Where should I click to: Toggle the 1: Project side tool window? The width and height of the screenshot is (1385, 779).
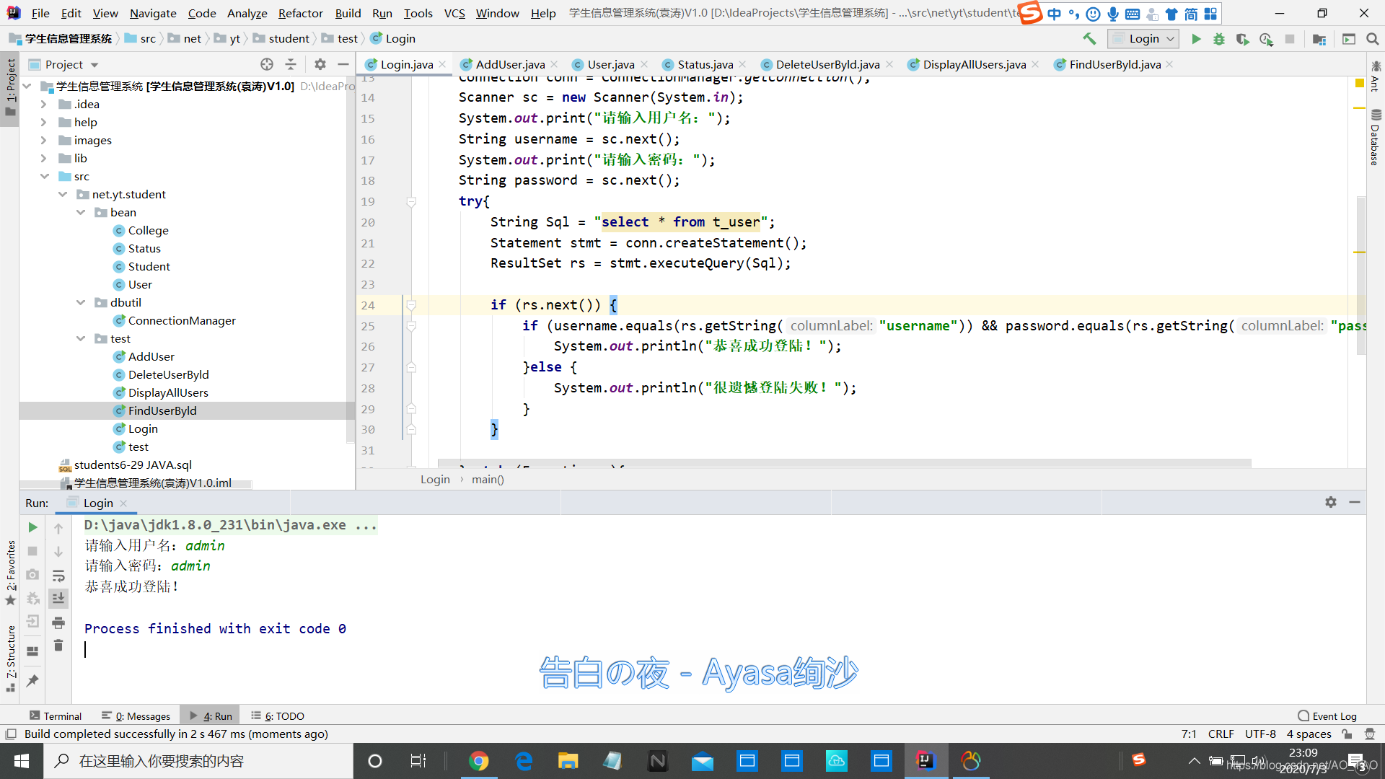click(x=10, y=88)
